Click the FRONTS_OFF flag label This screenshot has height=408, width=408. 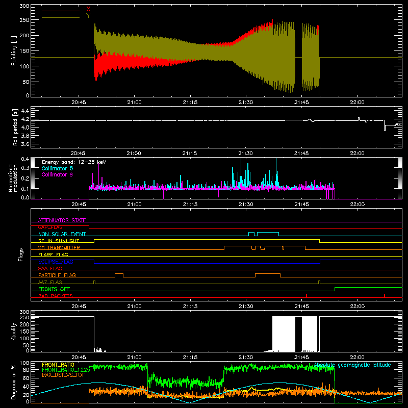pos(54,289)
